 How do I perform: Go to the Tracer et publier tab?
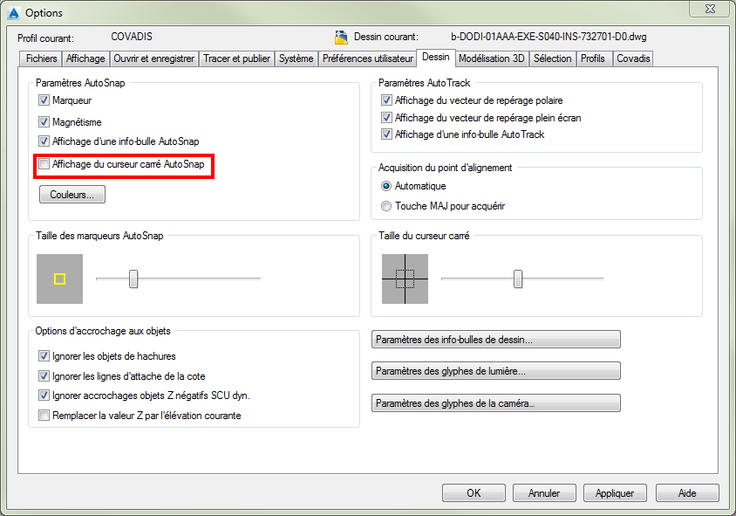coord(236,58)
